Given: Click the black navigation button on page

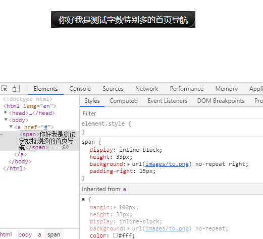Looking at the screenshot, I should [x=123, y=20].
